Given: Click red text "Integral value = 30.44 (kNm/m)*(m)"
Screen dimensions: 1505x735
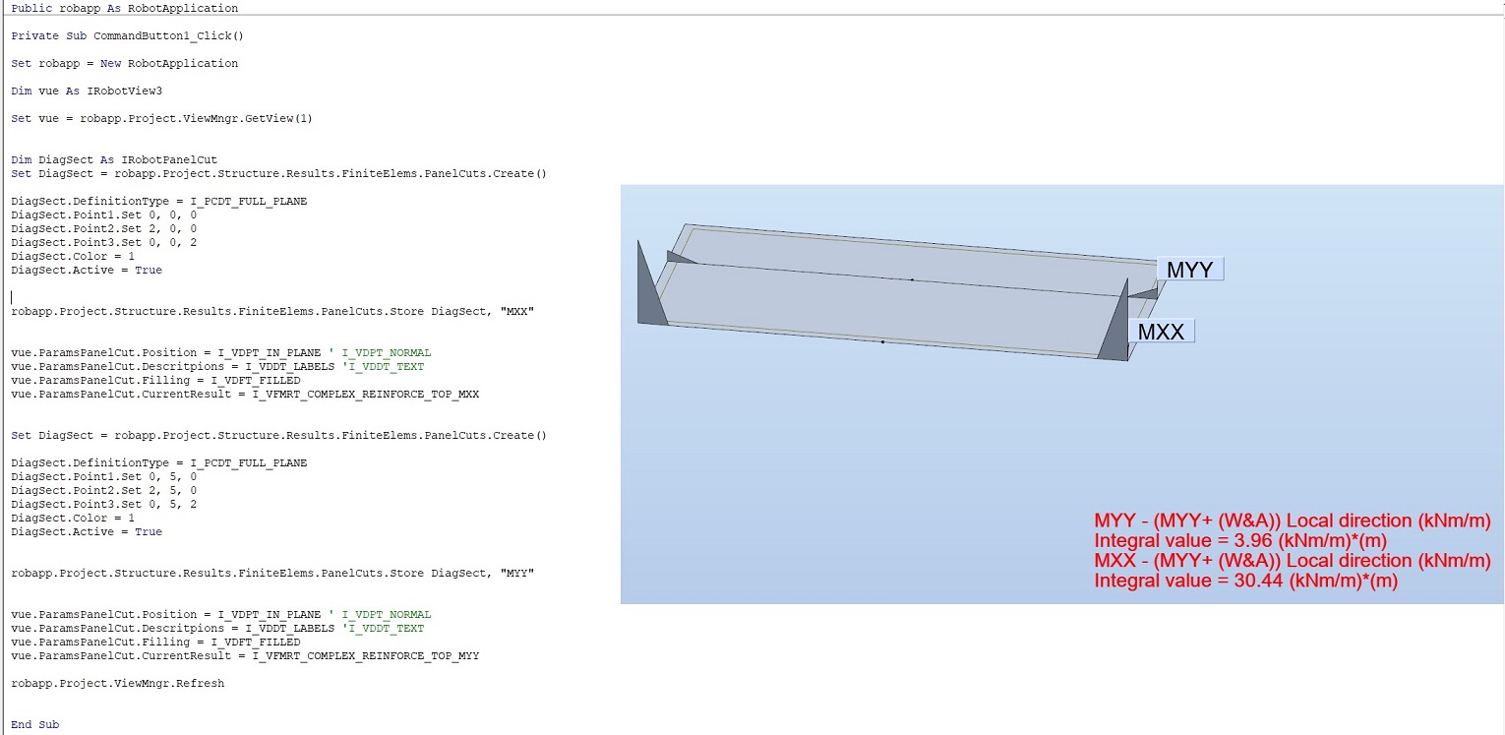Looking at the screenshot, I should (1245, 581).
